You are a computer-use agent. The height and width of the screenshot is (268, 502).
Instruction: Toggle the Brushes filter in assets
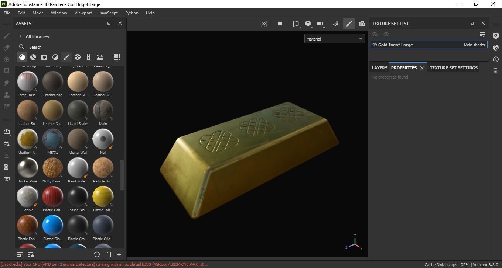pyautogui.click(x=66, y=57)
